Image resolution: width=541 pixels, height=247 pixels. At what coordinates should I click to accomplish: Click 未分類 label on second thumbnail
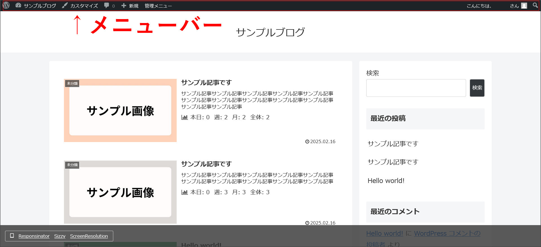coord(72,165)
